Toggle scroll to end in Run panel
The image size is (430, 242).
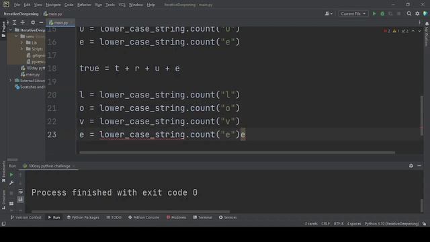[21, 200]
